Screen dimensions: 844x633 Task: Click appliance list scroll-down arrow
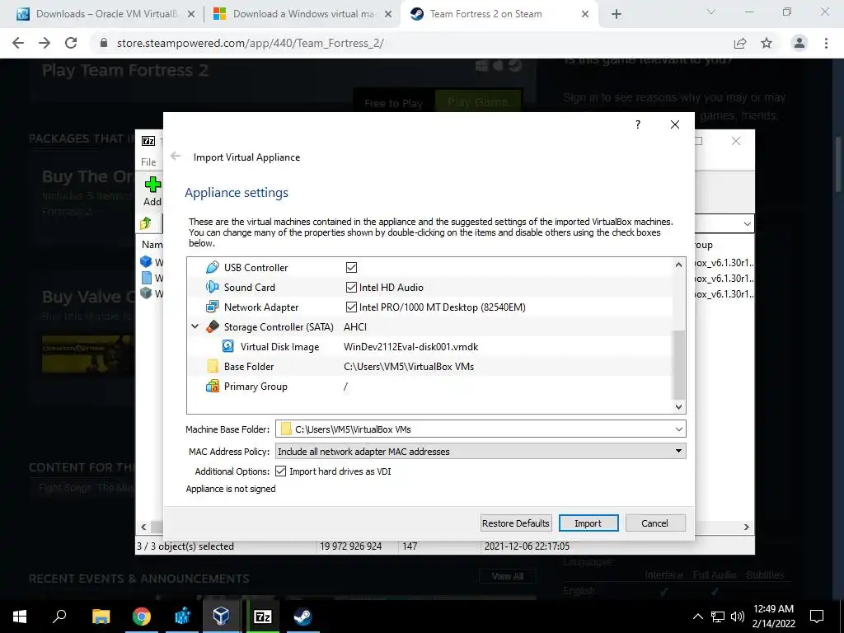click(x=679, y=407)
